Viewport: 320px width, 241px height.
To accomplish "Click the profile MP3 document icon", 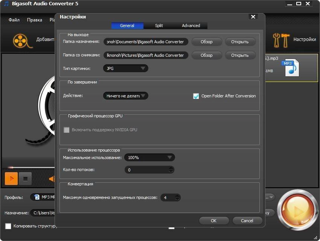I will 37,197.
